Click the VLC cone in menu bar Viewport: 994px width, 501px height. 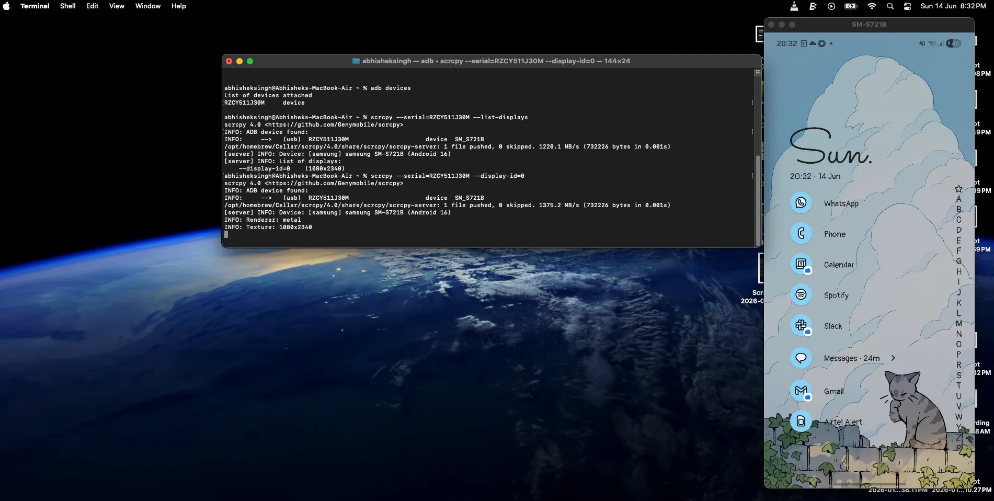[794, 6]
